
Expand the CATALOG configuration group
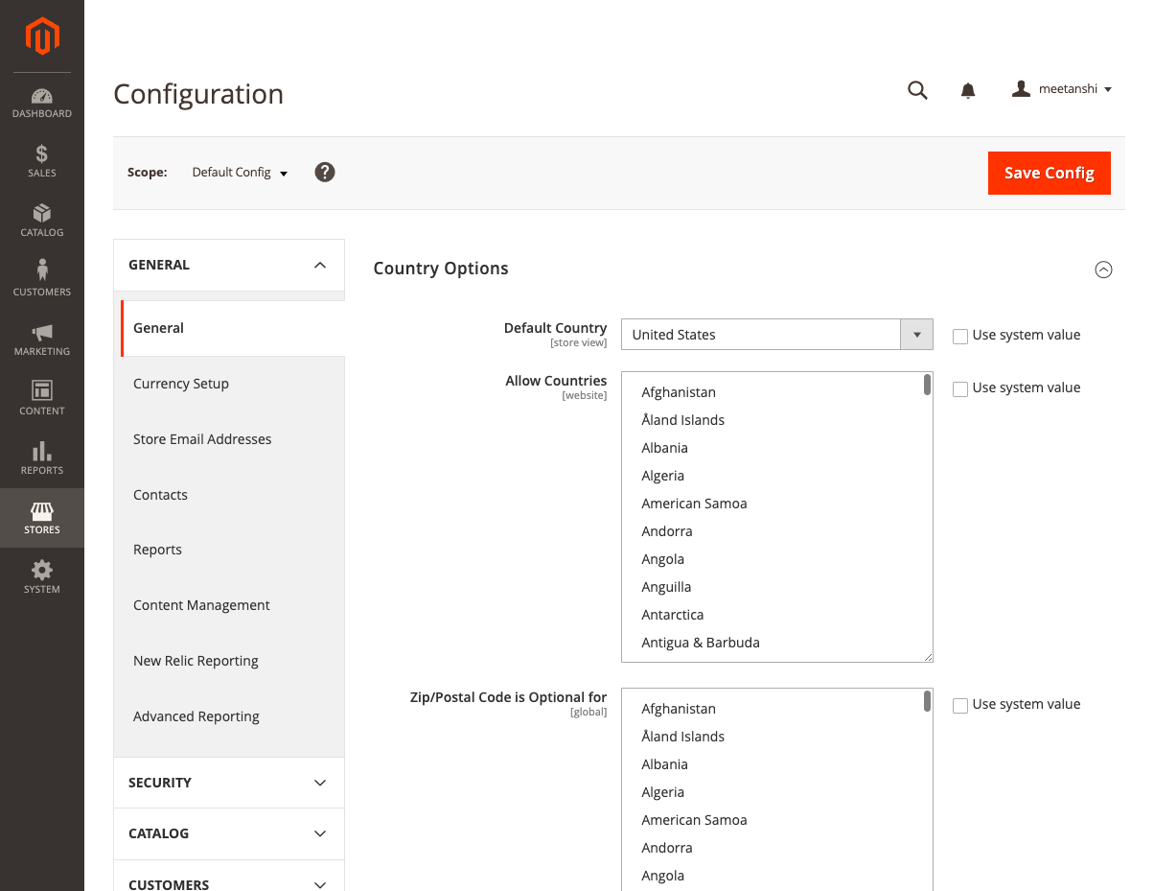point(228,833)
